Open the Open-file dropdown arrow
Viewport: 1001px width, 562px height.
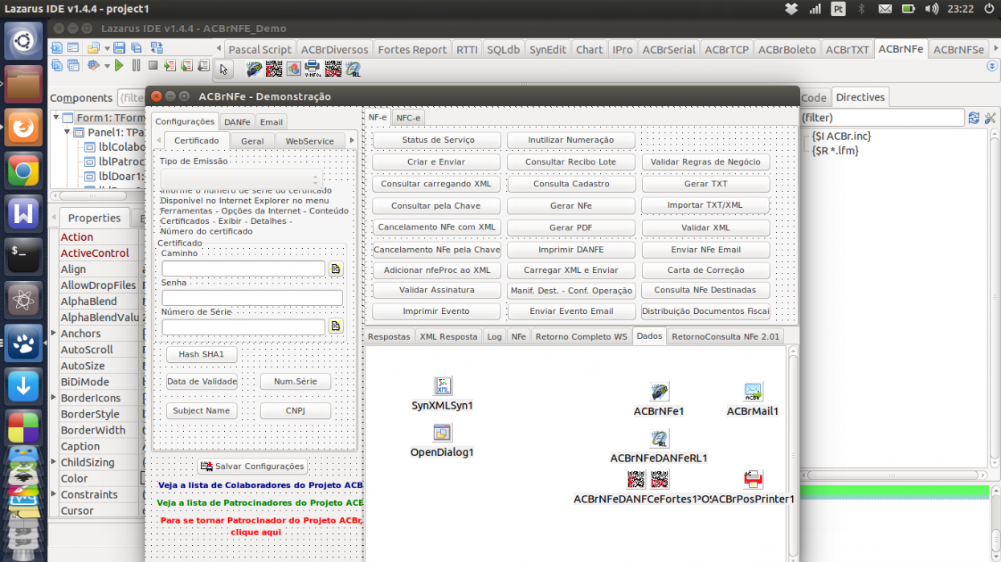(x=107, y=49)
